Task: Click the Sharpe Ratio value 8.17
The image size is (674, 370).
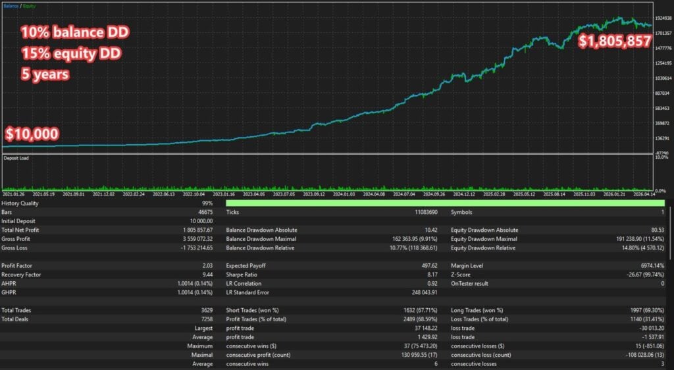Action: point(432,275)
